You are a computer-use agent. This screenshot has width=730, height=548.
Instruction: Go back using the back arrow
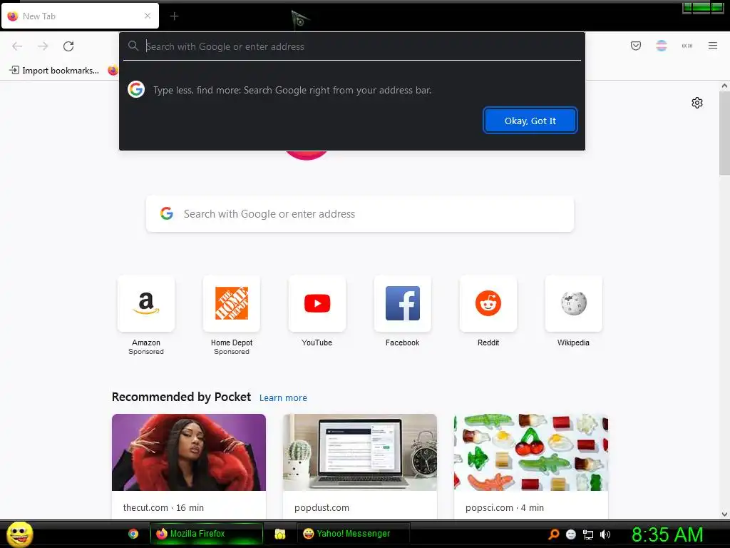17,46
